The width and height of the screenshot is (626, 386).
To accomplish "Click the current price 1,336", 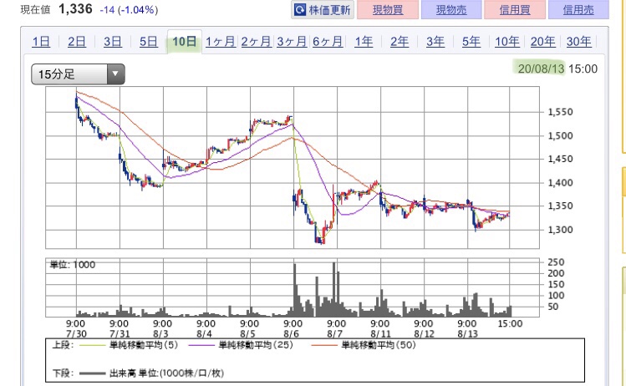I will click(75, 9).
